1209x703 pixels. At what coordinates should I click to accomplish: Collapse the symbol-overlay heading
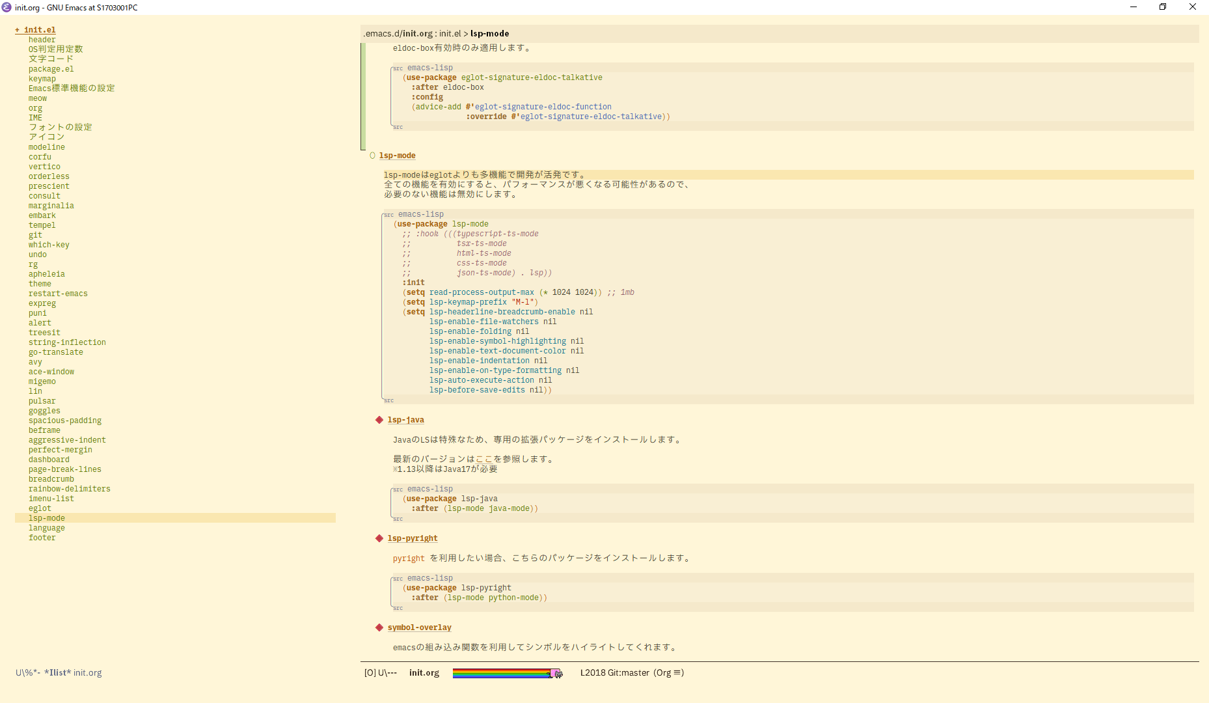[379, 627]
